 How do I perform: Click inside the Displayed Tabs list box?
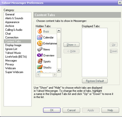pyautogui.click(x=95, y=52)
